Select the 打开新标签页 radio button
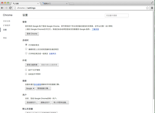Screen dimensions: 155x113 (26, 45)
